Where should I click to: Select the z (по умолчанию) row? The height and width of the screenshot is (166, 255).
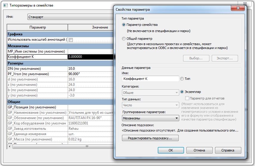(37, 85)
